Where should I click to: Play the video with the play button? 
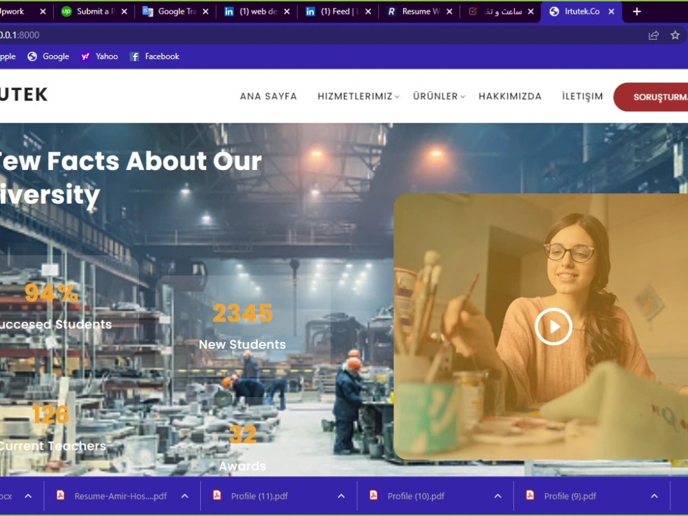[553, 326]
